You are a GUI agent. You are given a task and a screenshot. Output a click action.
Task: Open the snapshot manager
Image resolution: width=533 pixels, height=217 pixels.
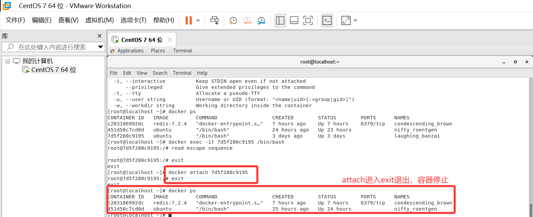[x=261, y=21]
